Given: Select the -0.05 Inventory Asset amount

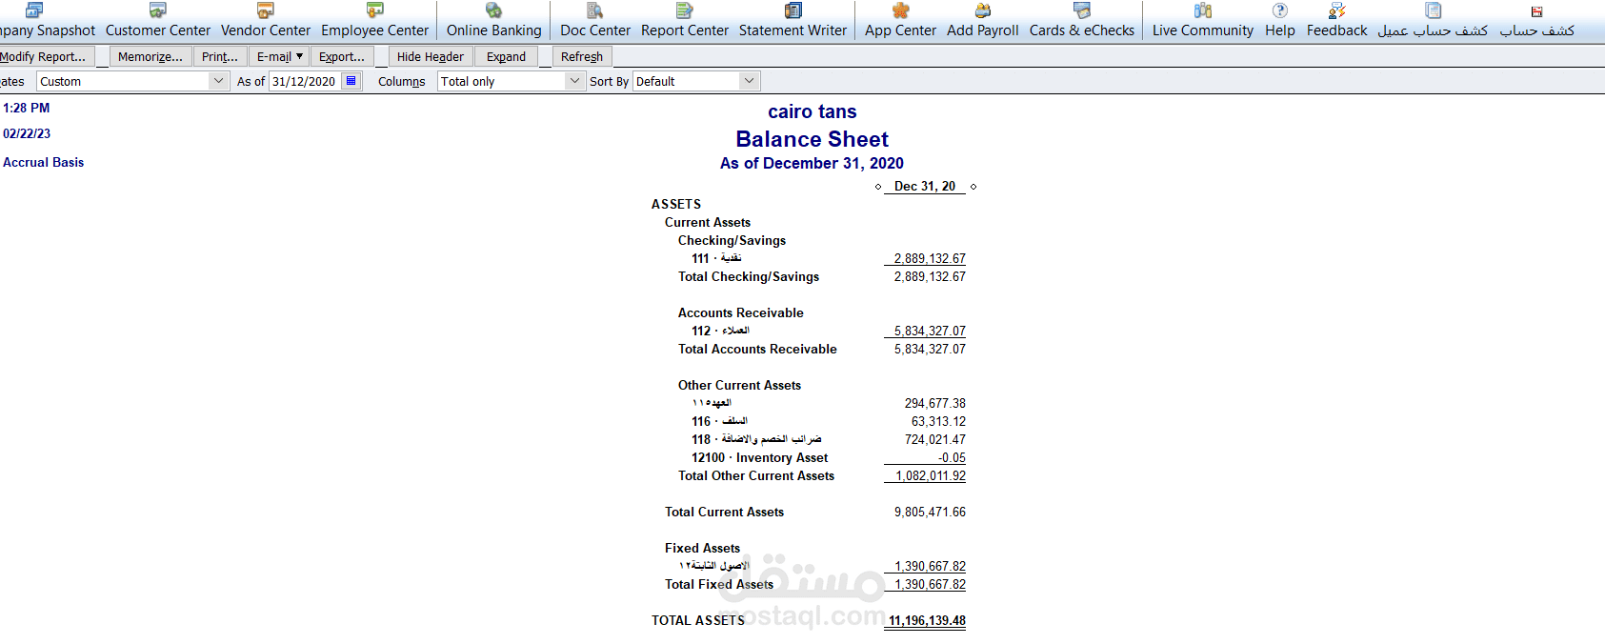Looking at the screenshot, I should 952,458.
